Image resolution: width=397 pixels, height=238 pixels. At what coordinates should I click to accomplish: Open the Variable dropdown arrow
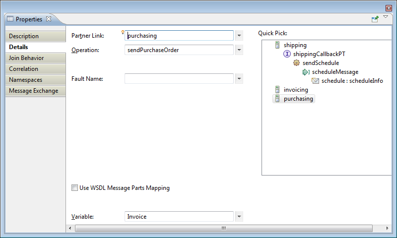pos(239,217)
